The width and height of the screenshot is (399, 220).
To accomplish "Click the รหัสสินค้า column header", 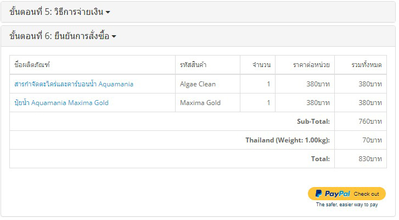I will click(193, 65).
